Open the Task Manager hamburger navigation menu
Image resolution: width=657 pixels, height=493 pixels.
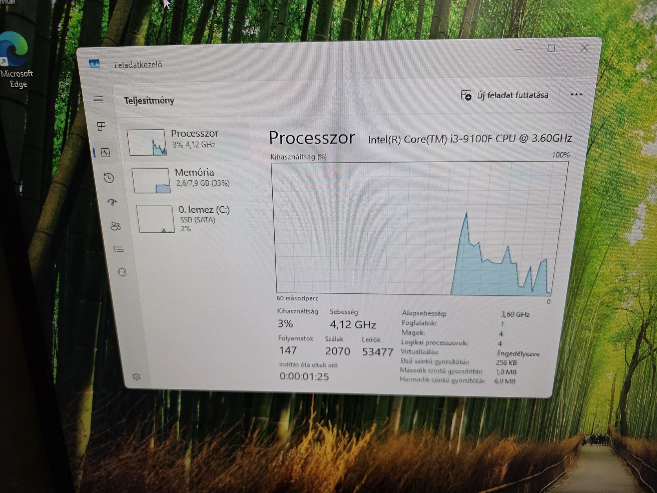point(98,100)
